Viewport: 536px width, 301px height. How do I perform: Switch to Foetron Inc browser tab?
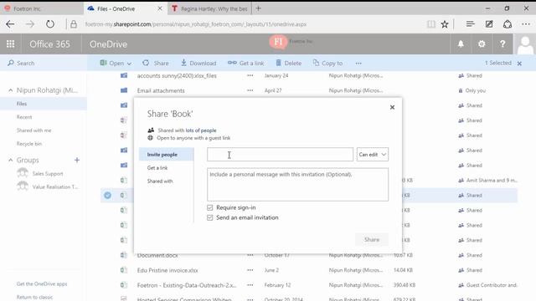coord(41,8)
